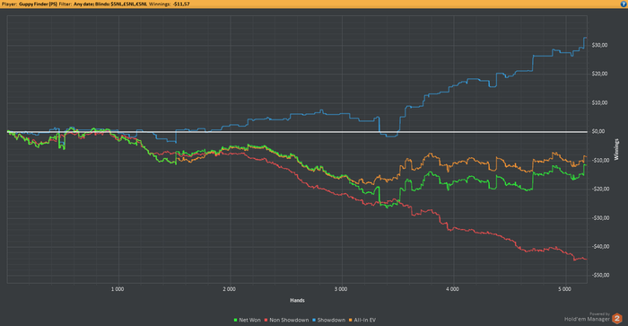Screen dimensions: 628x326
Task: Click the orange All-In EV color square
Action: [351, 320]
